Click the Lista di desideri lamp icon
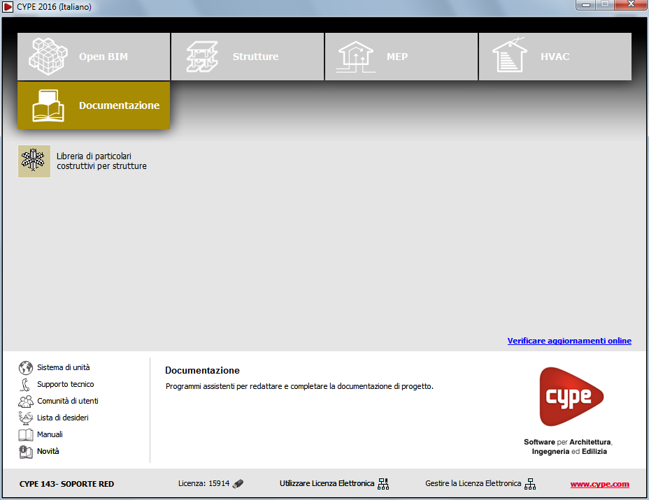The height and width of the screenshot is (500, 649). coord(26,418)
